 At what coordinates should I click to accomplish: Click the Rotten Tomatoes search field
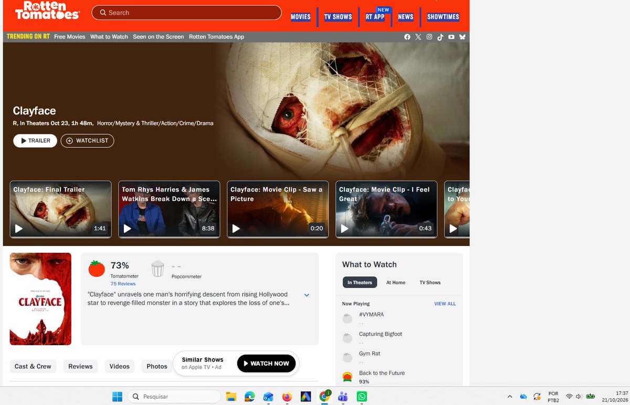[186, 13]
